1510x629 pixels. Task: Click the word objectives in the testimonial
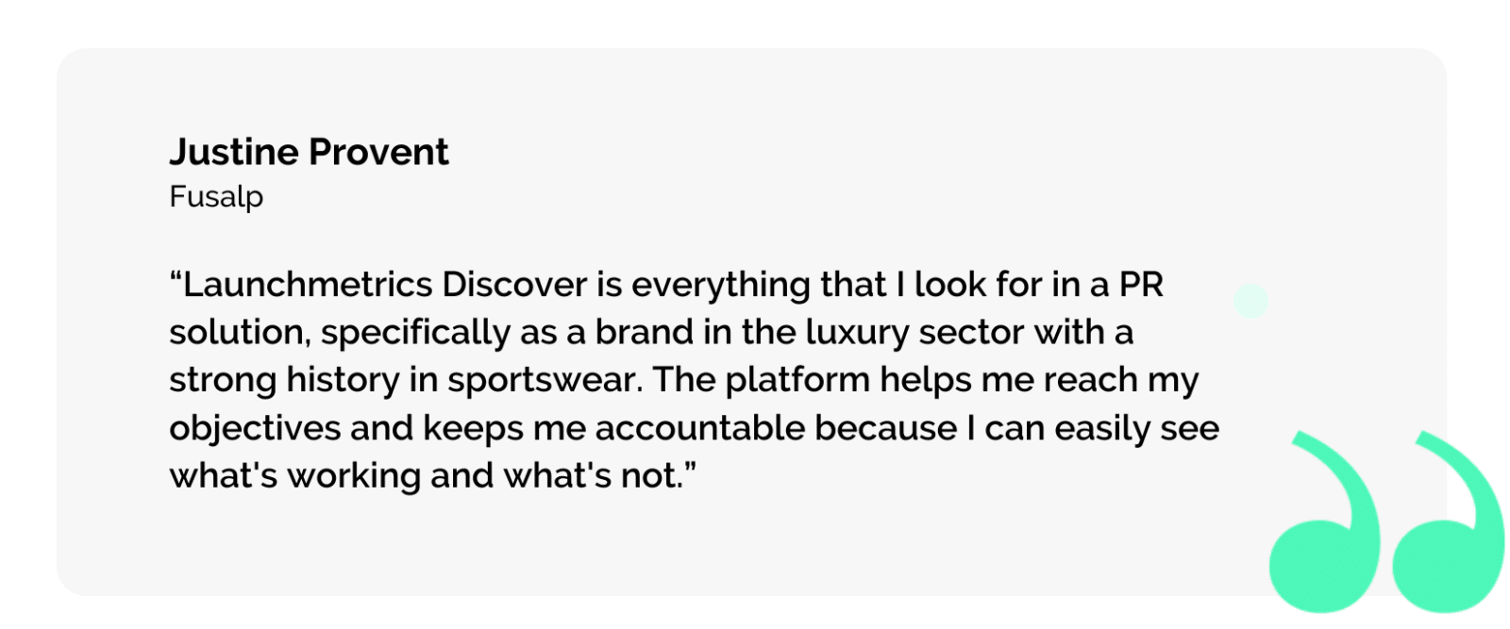(255, 428)
